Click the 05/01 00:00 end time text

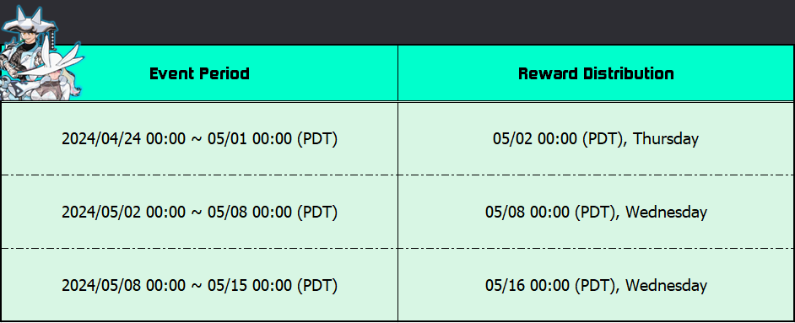tap(250, 138)
